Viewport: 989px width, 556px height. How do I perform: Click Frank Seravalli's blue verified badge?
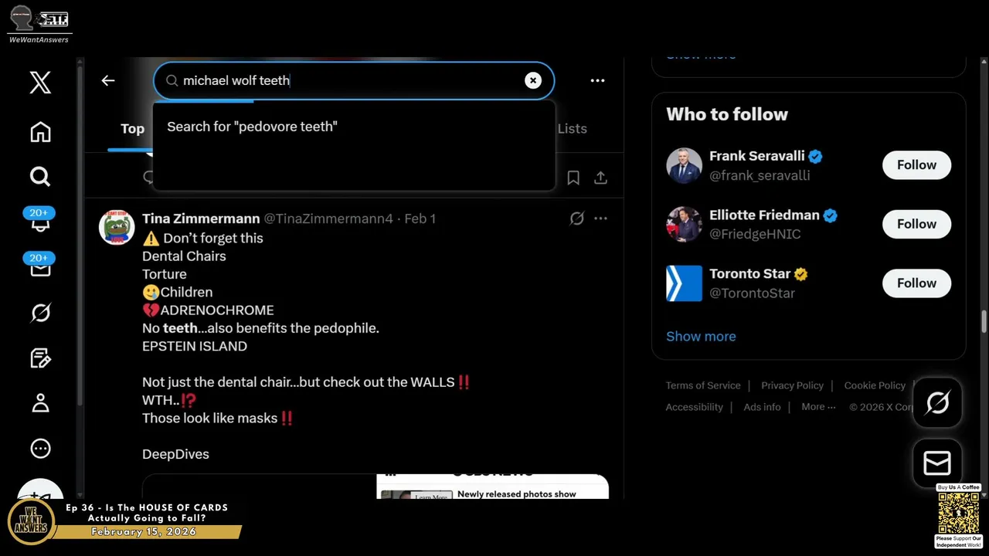[x=815, y=156]
